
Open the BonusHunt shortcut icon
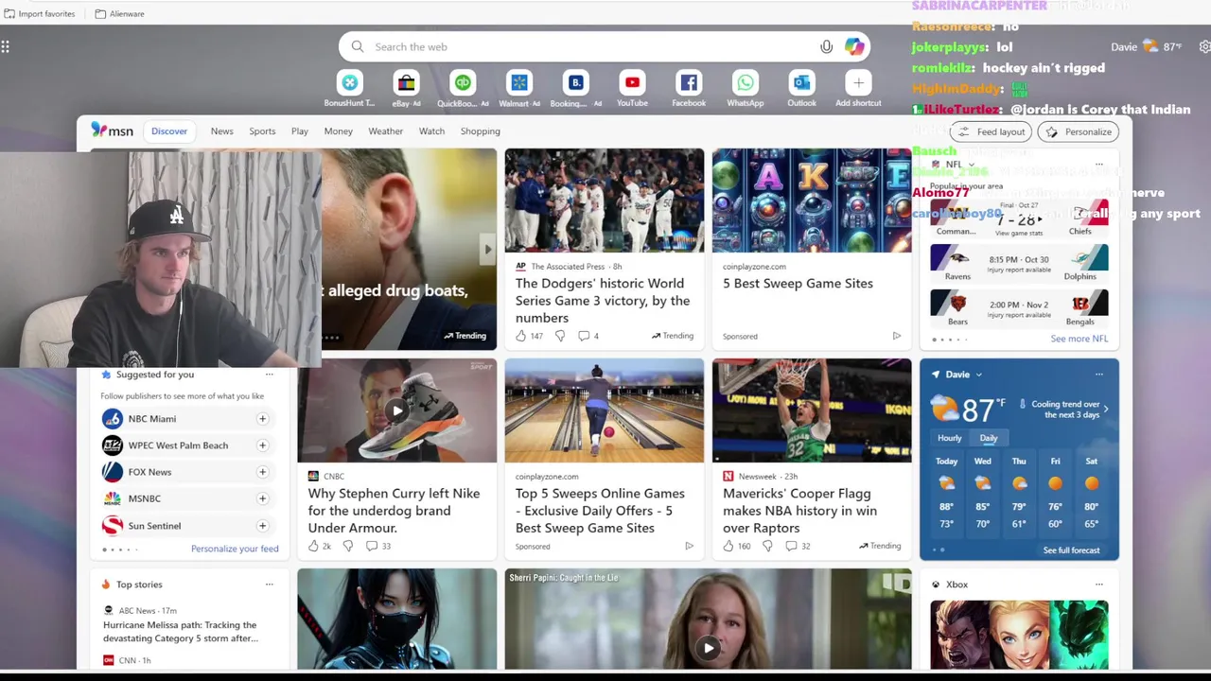[349, 83]
